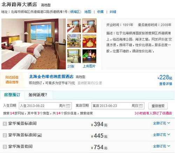The width and height of the screenshot is (175, 153).
Task: Select the night building exterior thumbnail
Action: 89,56
